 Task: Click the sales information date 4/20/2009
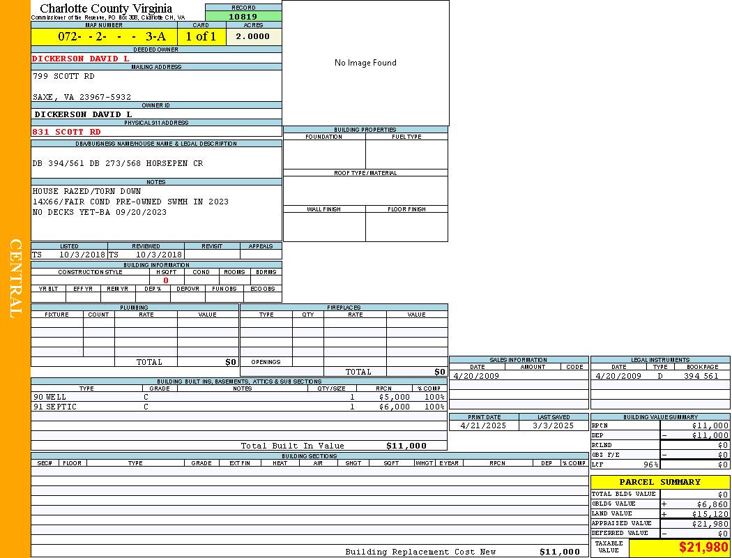(476, 376)
